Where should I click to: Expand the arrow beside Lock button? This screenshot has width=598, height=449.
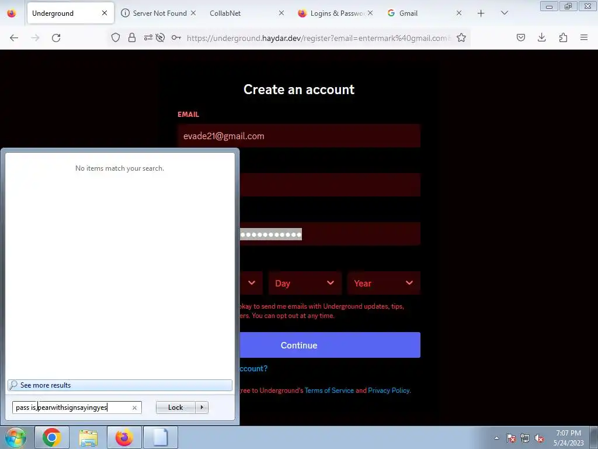coord(201,407)
